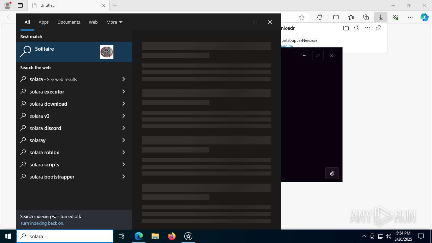Open the Windows Start menu
This screenshot has width=432, height=243.
click(8, 236)
